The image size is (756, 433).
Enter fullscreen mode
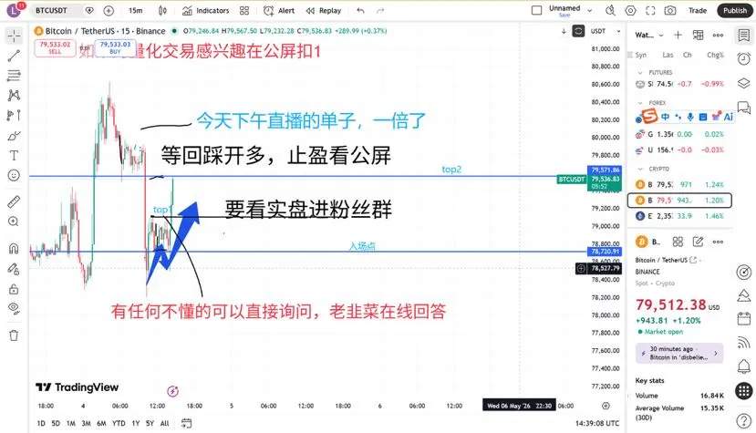click(x=650, y=11)
